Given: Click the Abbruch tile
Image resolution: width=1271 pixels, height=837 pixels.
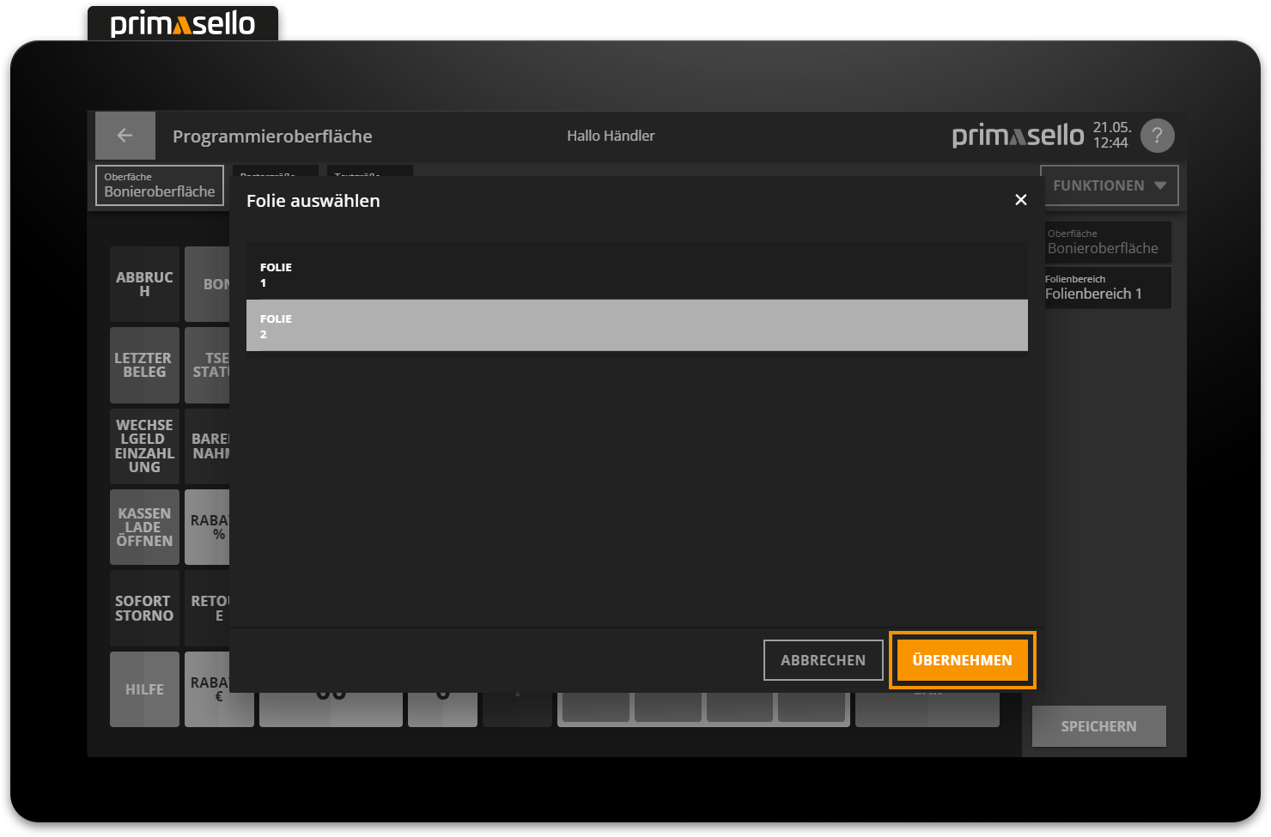Looking at the screenshot, I should coord(144,284).
